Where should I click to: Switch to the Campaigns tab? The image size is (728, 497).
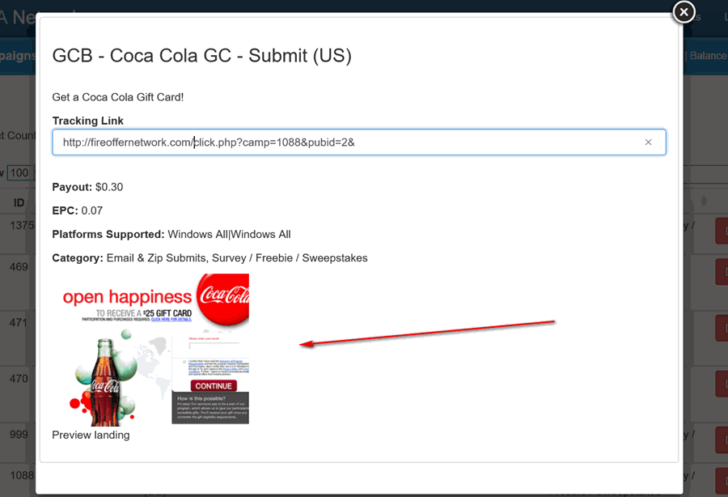tap(18, 56)
